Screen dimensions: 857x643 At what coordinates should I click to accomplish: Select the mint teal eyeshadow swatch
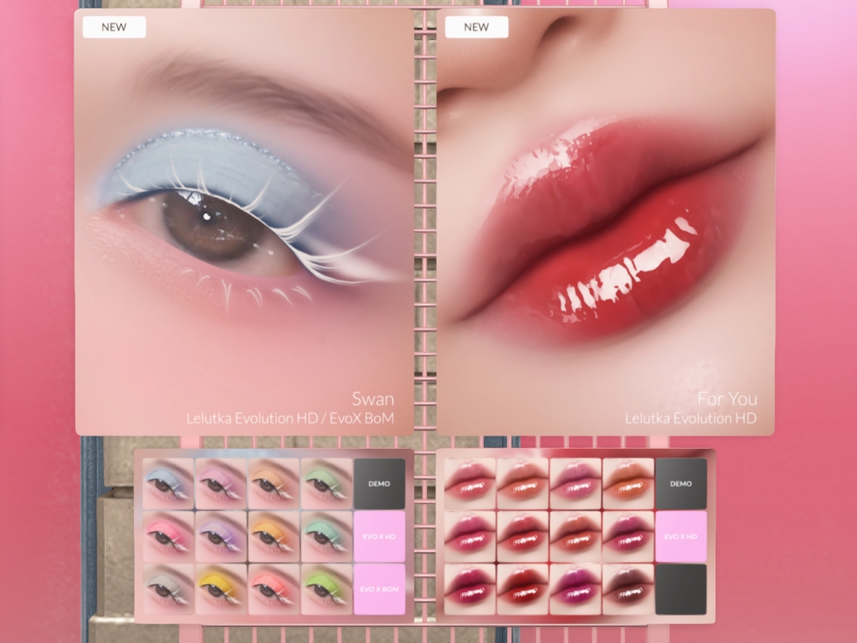[x=326, y=537]
